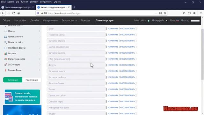The image size is (204, 115).
Task: Click the Поиск по сайту magnifier icon
Action: (x=5, y=42)
